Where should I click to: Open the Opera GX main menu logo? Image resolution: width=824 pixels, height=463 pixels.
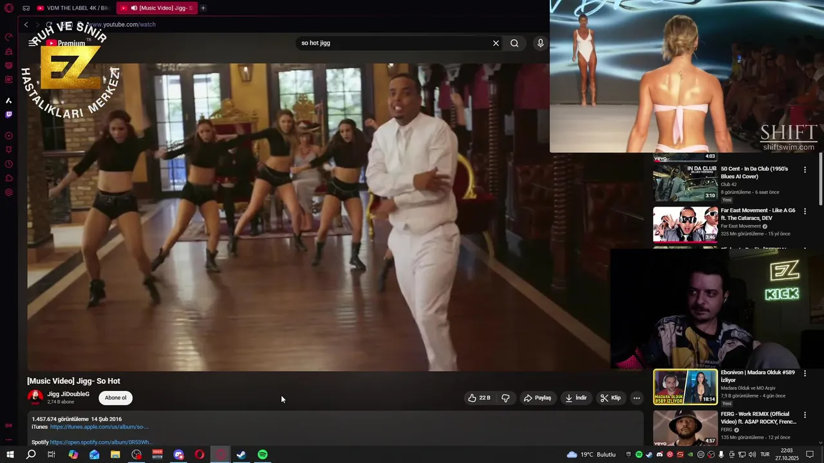(9, 8)
